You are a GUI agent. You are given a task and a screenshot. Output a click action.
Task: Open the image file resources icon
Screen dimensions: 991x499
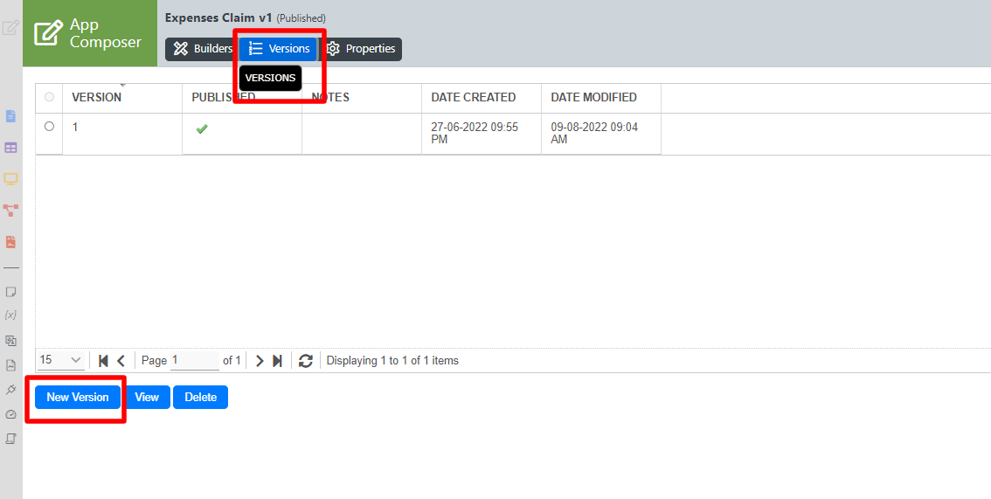coord(10,365)
